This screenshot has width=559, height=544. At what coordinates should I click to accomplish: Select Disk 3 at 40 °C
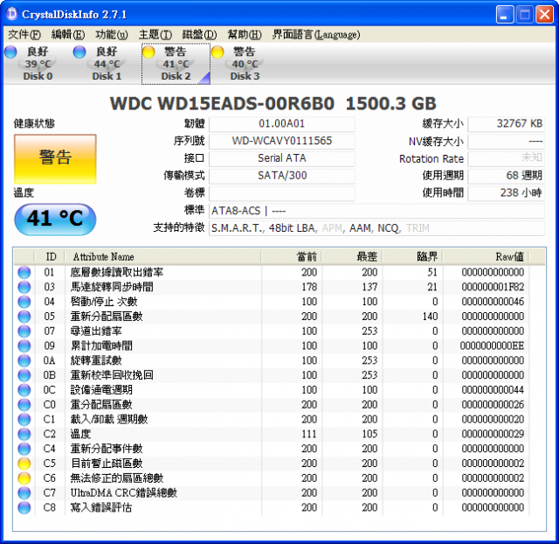(245, 64)
